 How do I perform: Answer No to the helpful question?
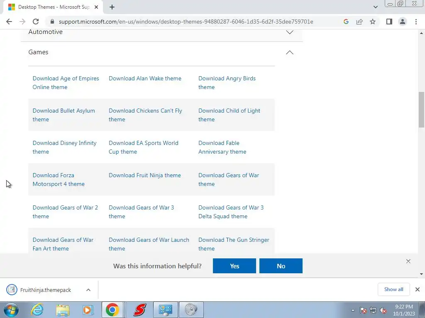pos(281,266)
